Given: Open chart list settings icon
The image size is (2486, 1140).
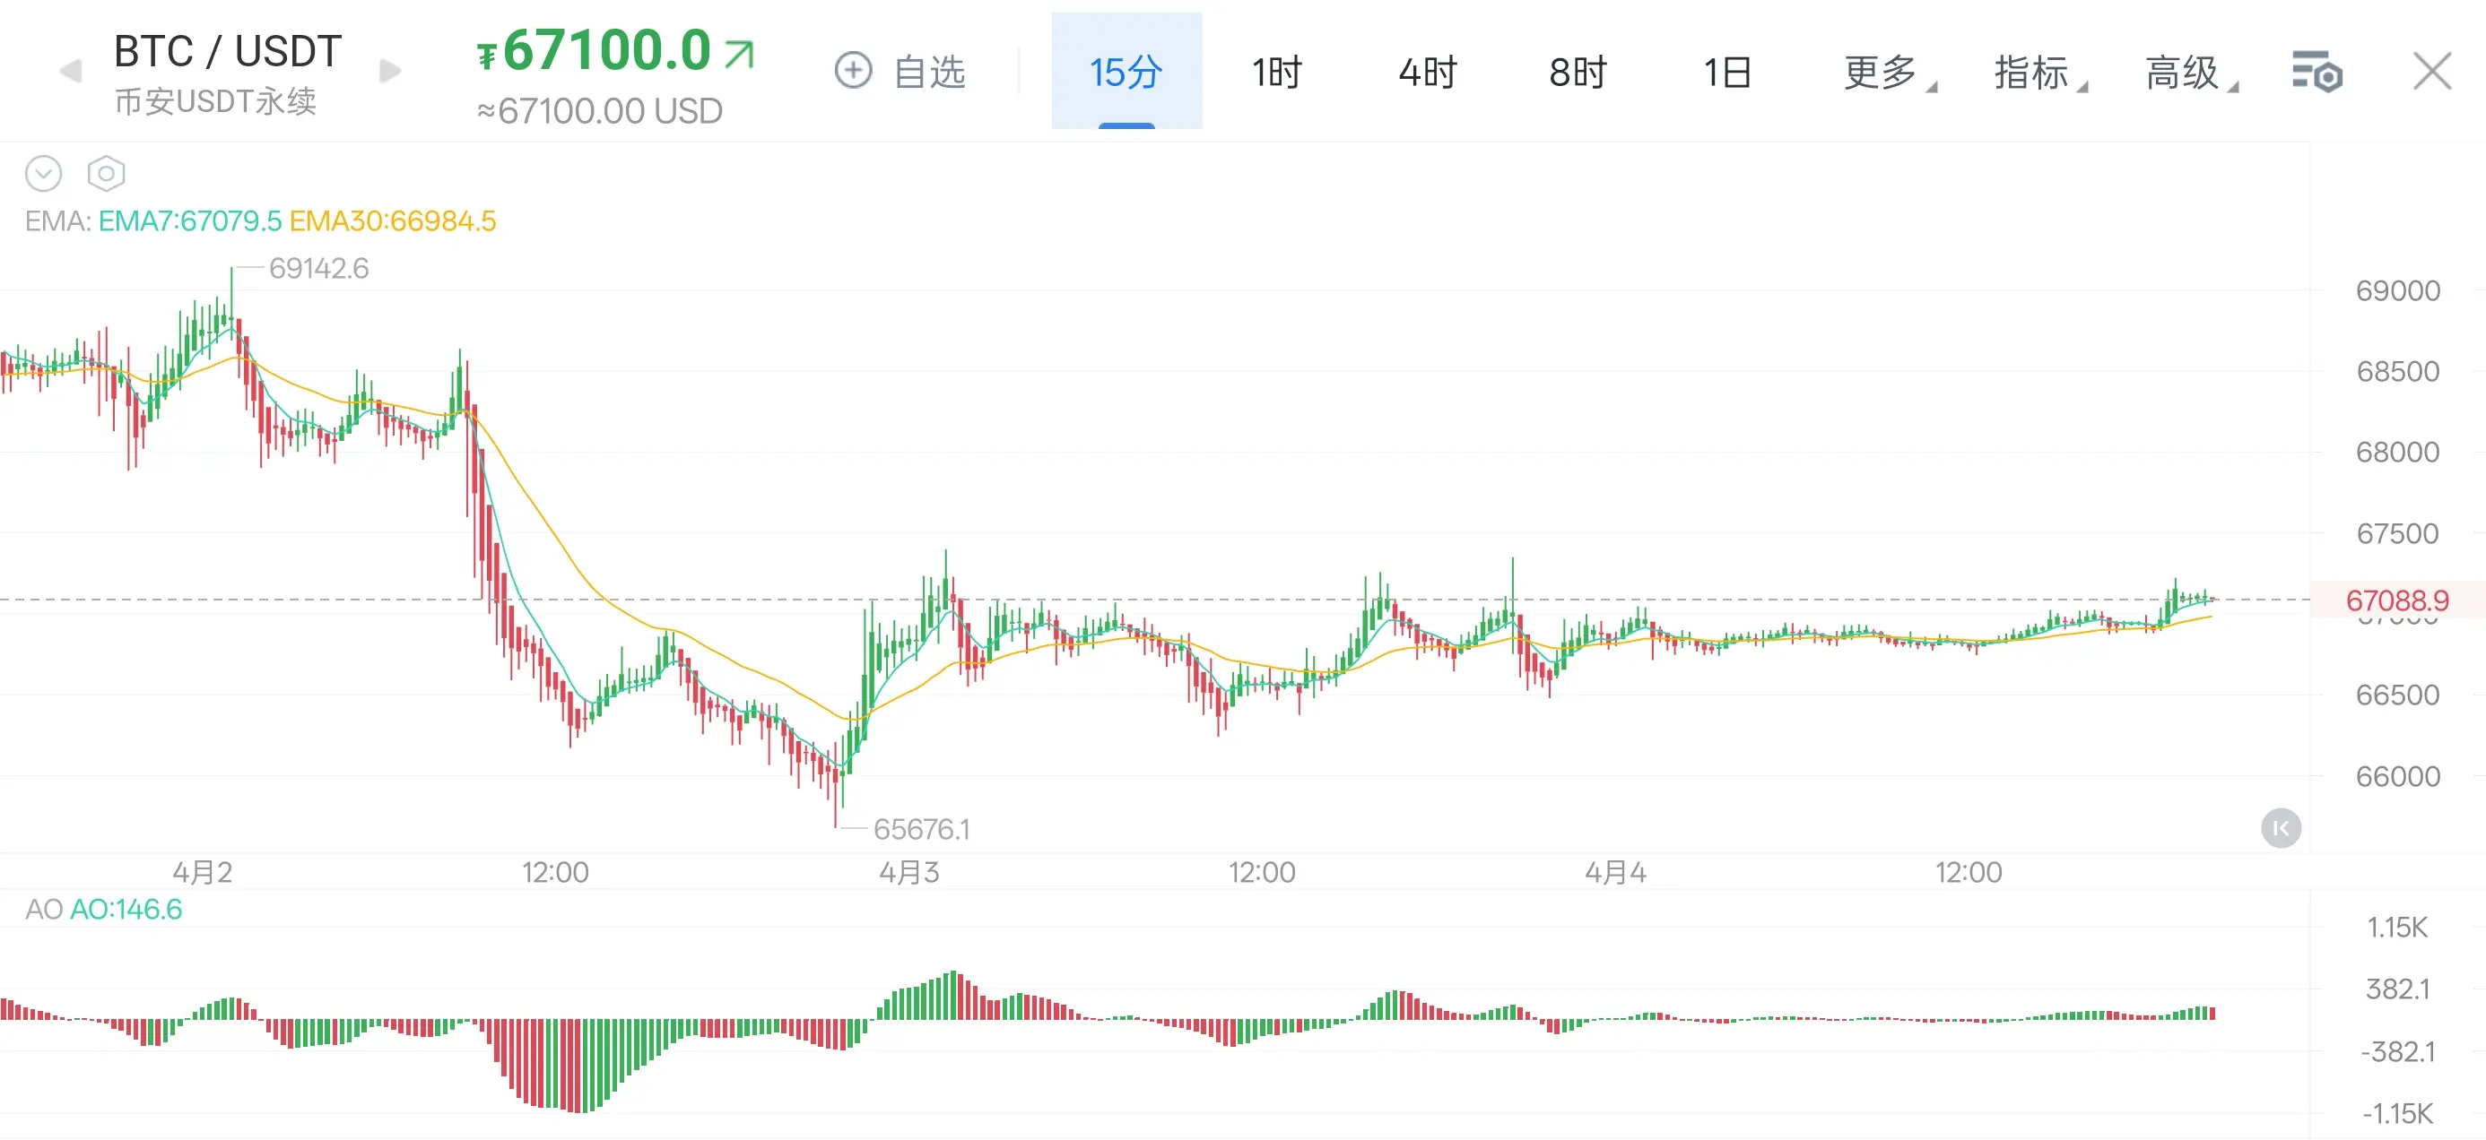Looking at the screenshot, I should [x=2317, y=73].
